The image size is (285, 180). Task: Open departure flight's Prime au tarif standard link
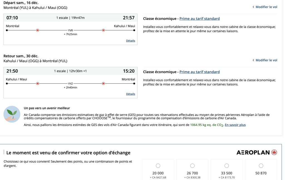coord(199,19)
